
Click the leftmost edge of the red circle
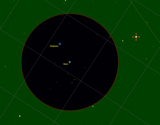tap(21, 62)
